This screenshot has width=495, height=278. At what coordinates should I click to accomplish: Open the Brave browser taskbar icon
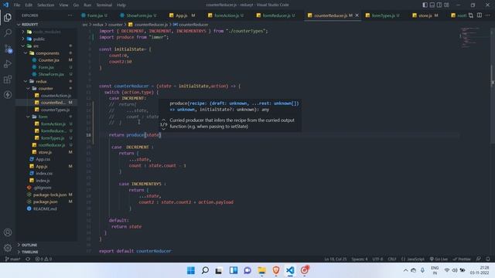point(276,270)
